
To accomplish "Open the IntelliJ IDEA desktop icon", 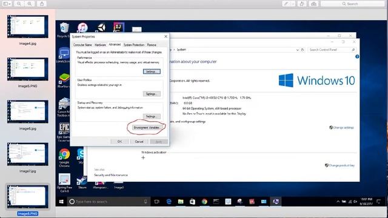I will pyautogui.click(x=119, y=27).
